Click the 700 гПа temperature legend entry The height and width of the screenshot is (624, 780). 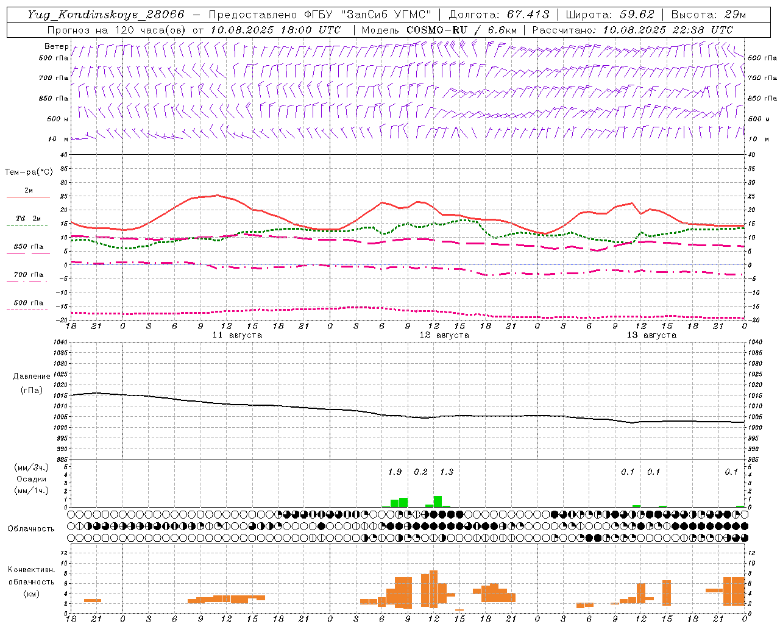tap(28, 275)
